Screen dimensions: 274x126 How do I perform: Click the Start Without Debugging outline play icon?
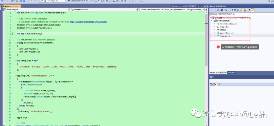point(87,1)
